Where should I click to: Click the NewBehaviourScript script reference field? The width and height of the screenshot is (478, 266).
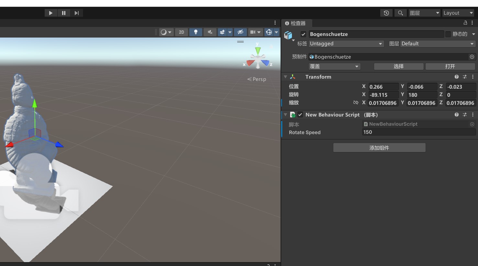[416, 124]
